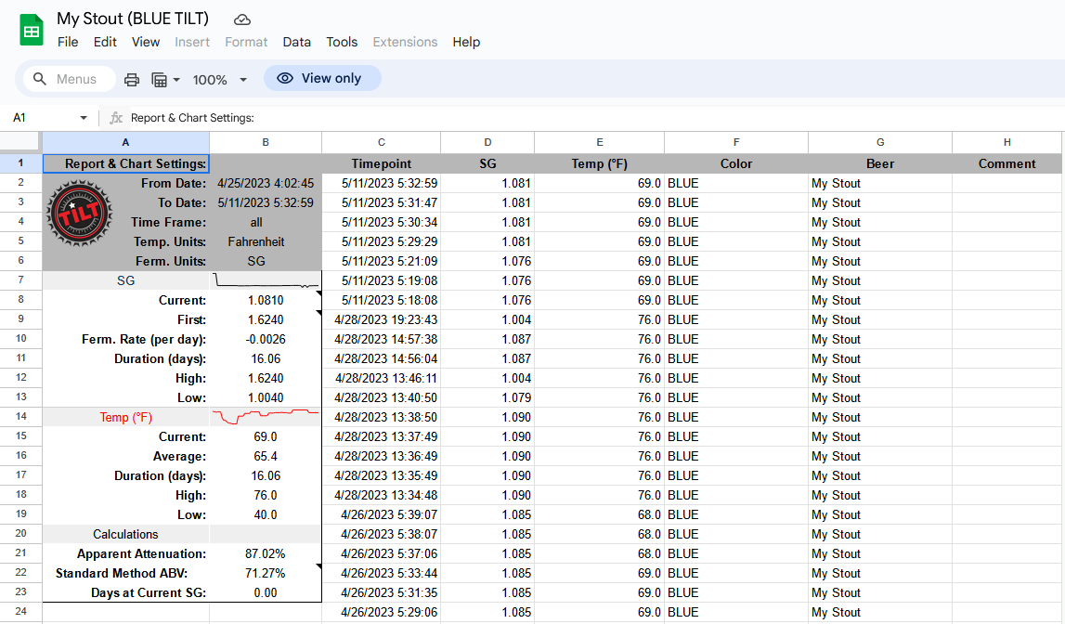1065x624 pixels.
Task: Open the File menu
Action: click(68, 42)
